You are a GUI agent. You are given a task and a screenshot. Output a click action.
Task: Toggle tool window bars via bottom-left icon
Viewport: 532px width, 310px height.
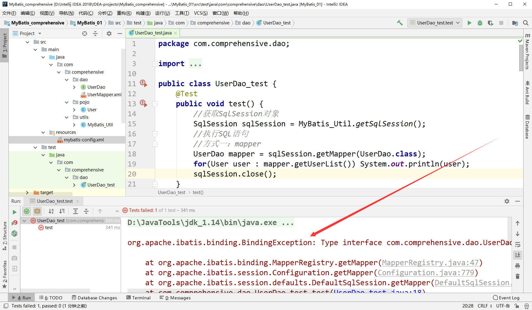(x=6, y=306)
